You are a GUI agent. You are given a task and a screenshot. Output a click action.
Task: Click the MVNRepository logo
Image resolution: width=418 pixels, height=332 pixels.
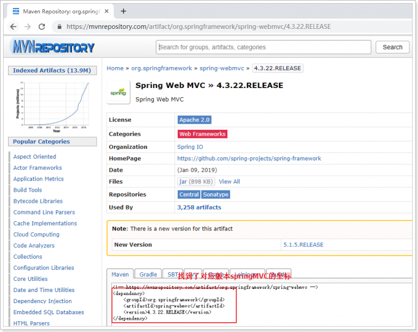(53, 47)
